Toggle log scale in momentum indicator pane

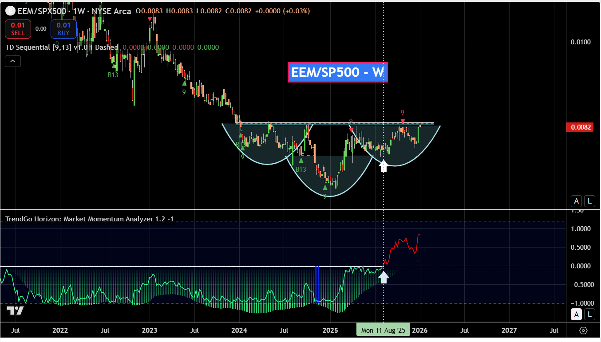pyautogui.click(x=589, y=314)
